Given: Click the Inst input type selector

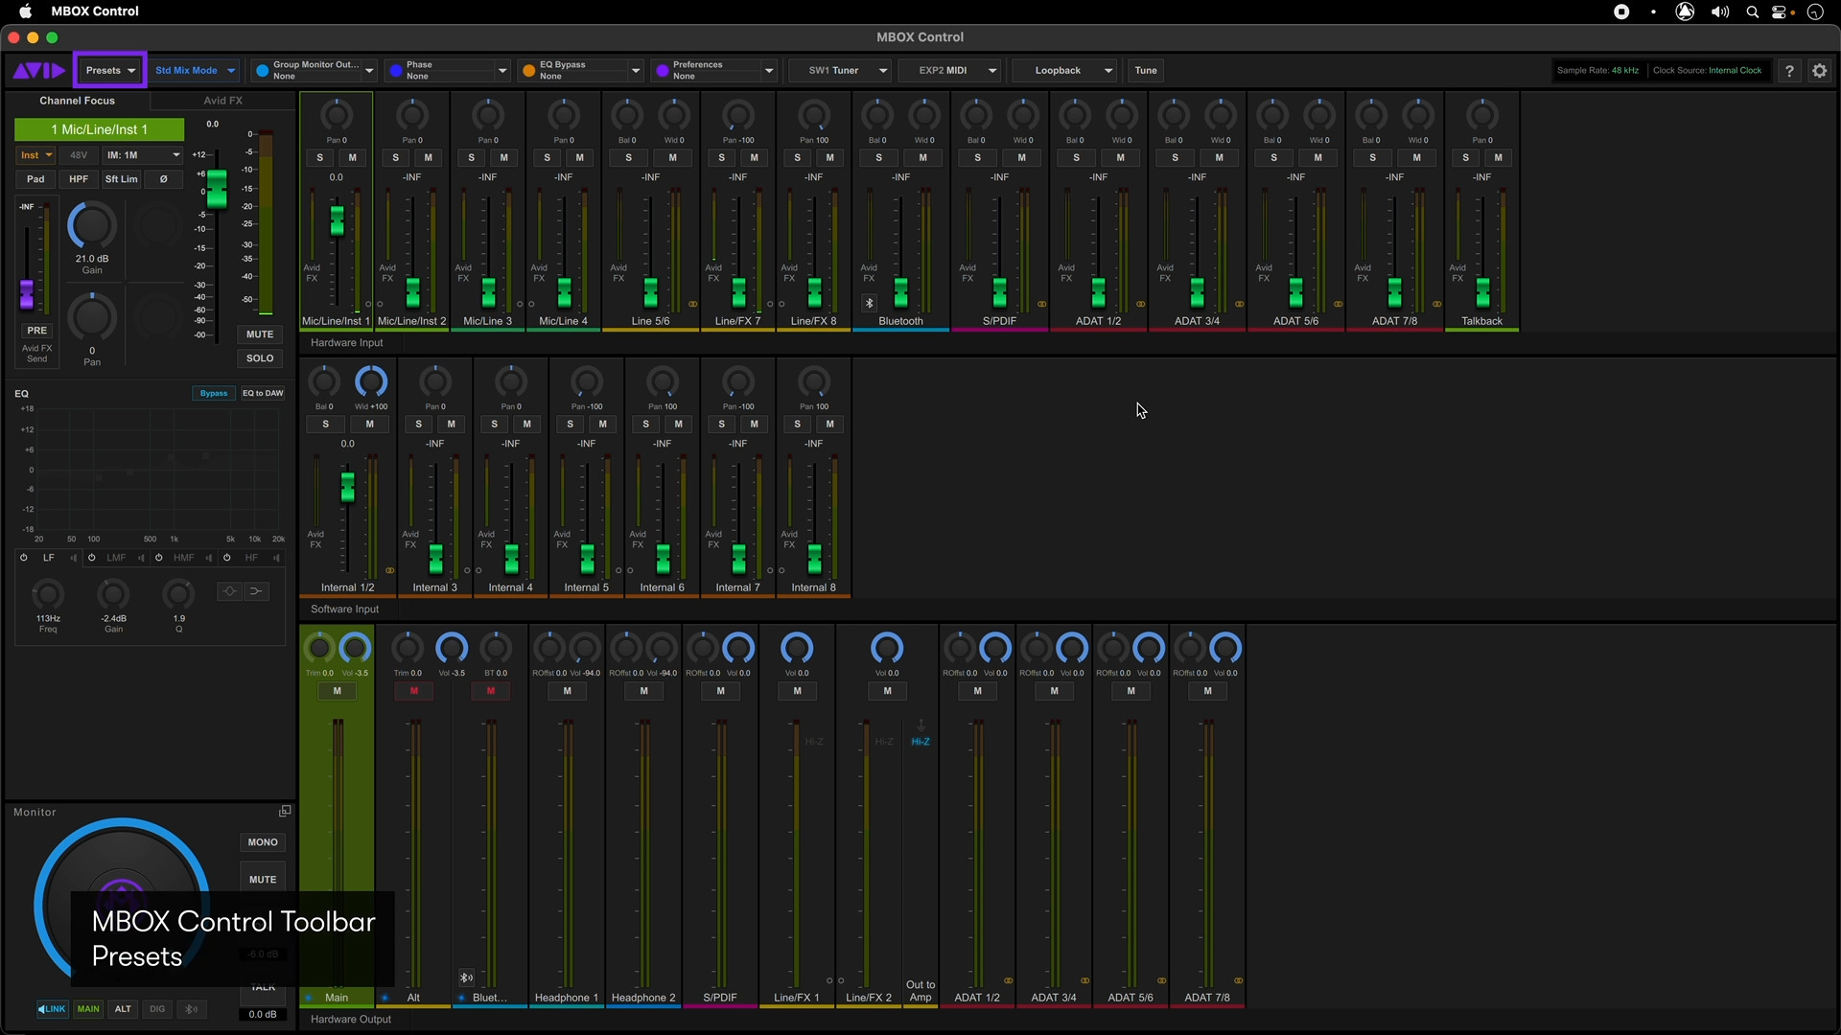Looking at the screenshot, I should point(36,155).
